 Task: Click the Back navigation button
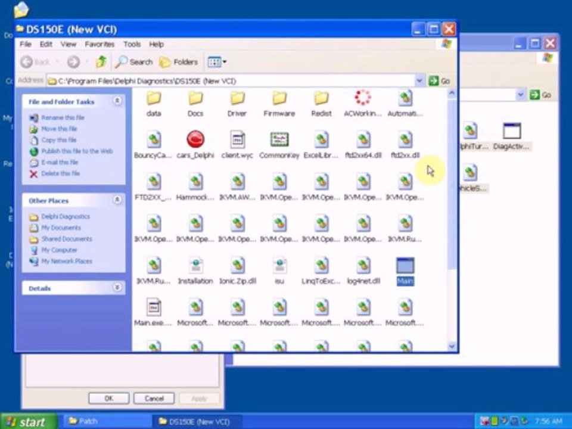tap(35, 62)
